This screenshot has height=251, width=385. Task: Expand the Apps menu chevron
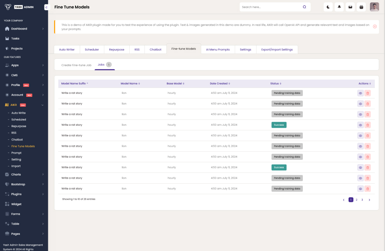pyautogui.click(x=43, y=65)
